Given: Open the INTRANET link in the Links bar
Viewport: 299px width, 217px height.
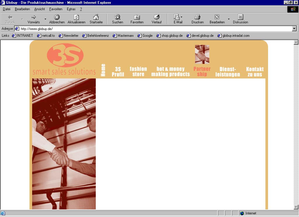Looking at the screenshot, I should 22,36.
